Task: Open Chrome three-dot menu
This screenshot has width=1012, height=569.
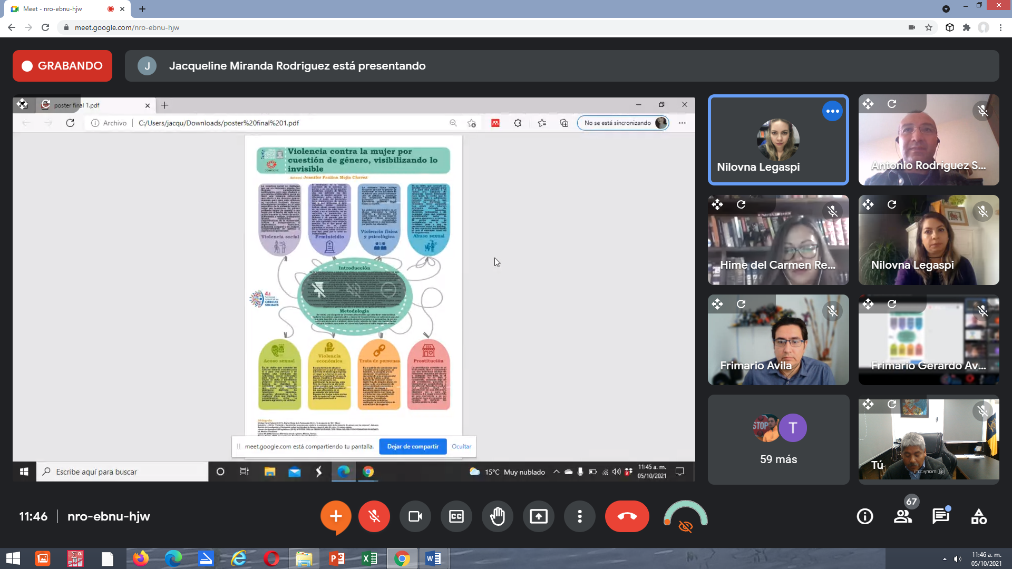Action: pyautogui.click(x=1000, y=27)
